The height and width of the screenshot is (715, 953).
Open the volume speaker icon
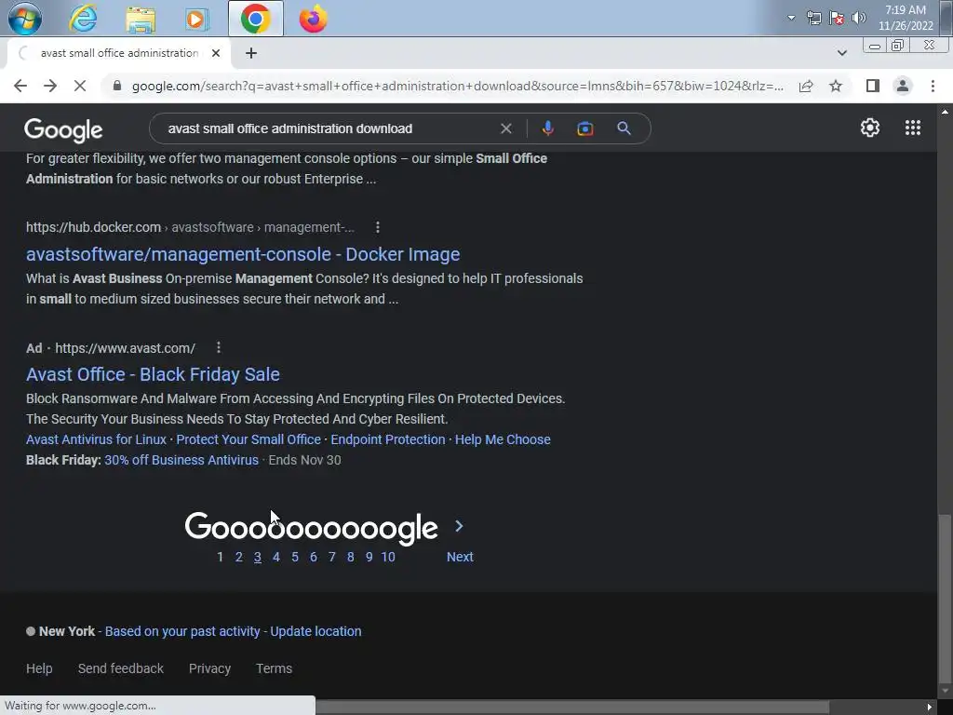pos(859,18)
